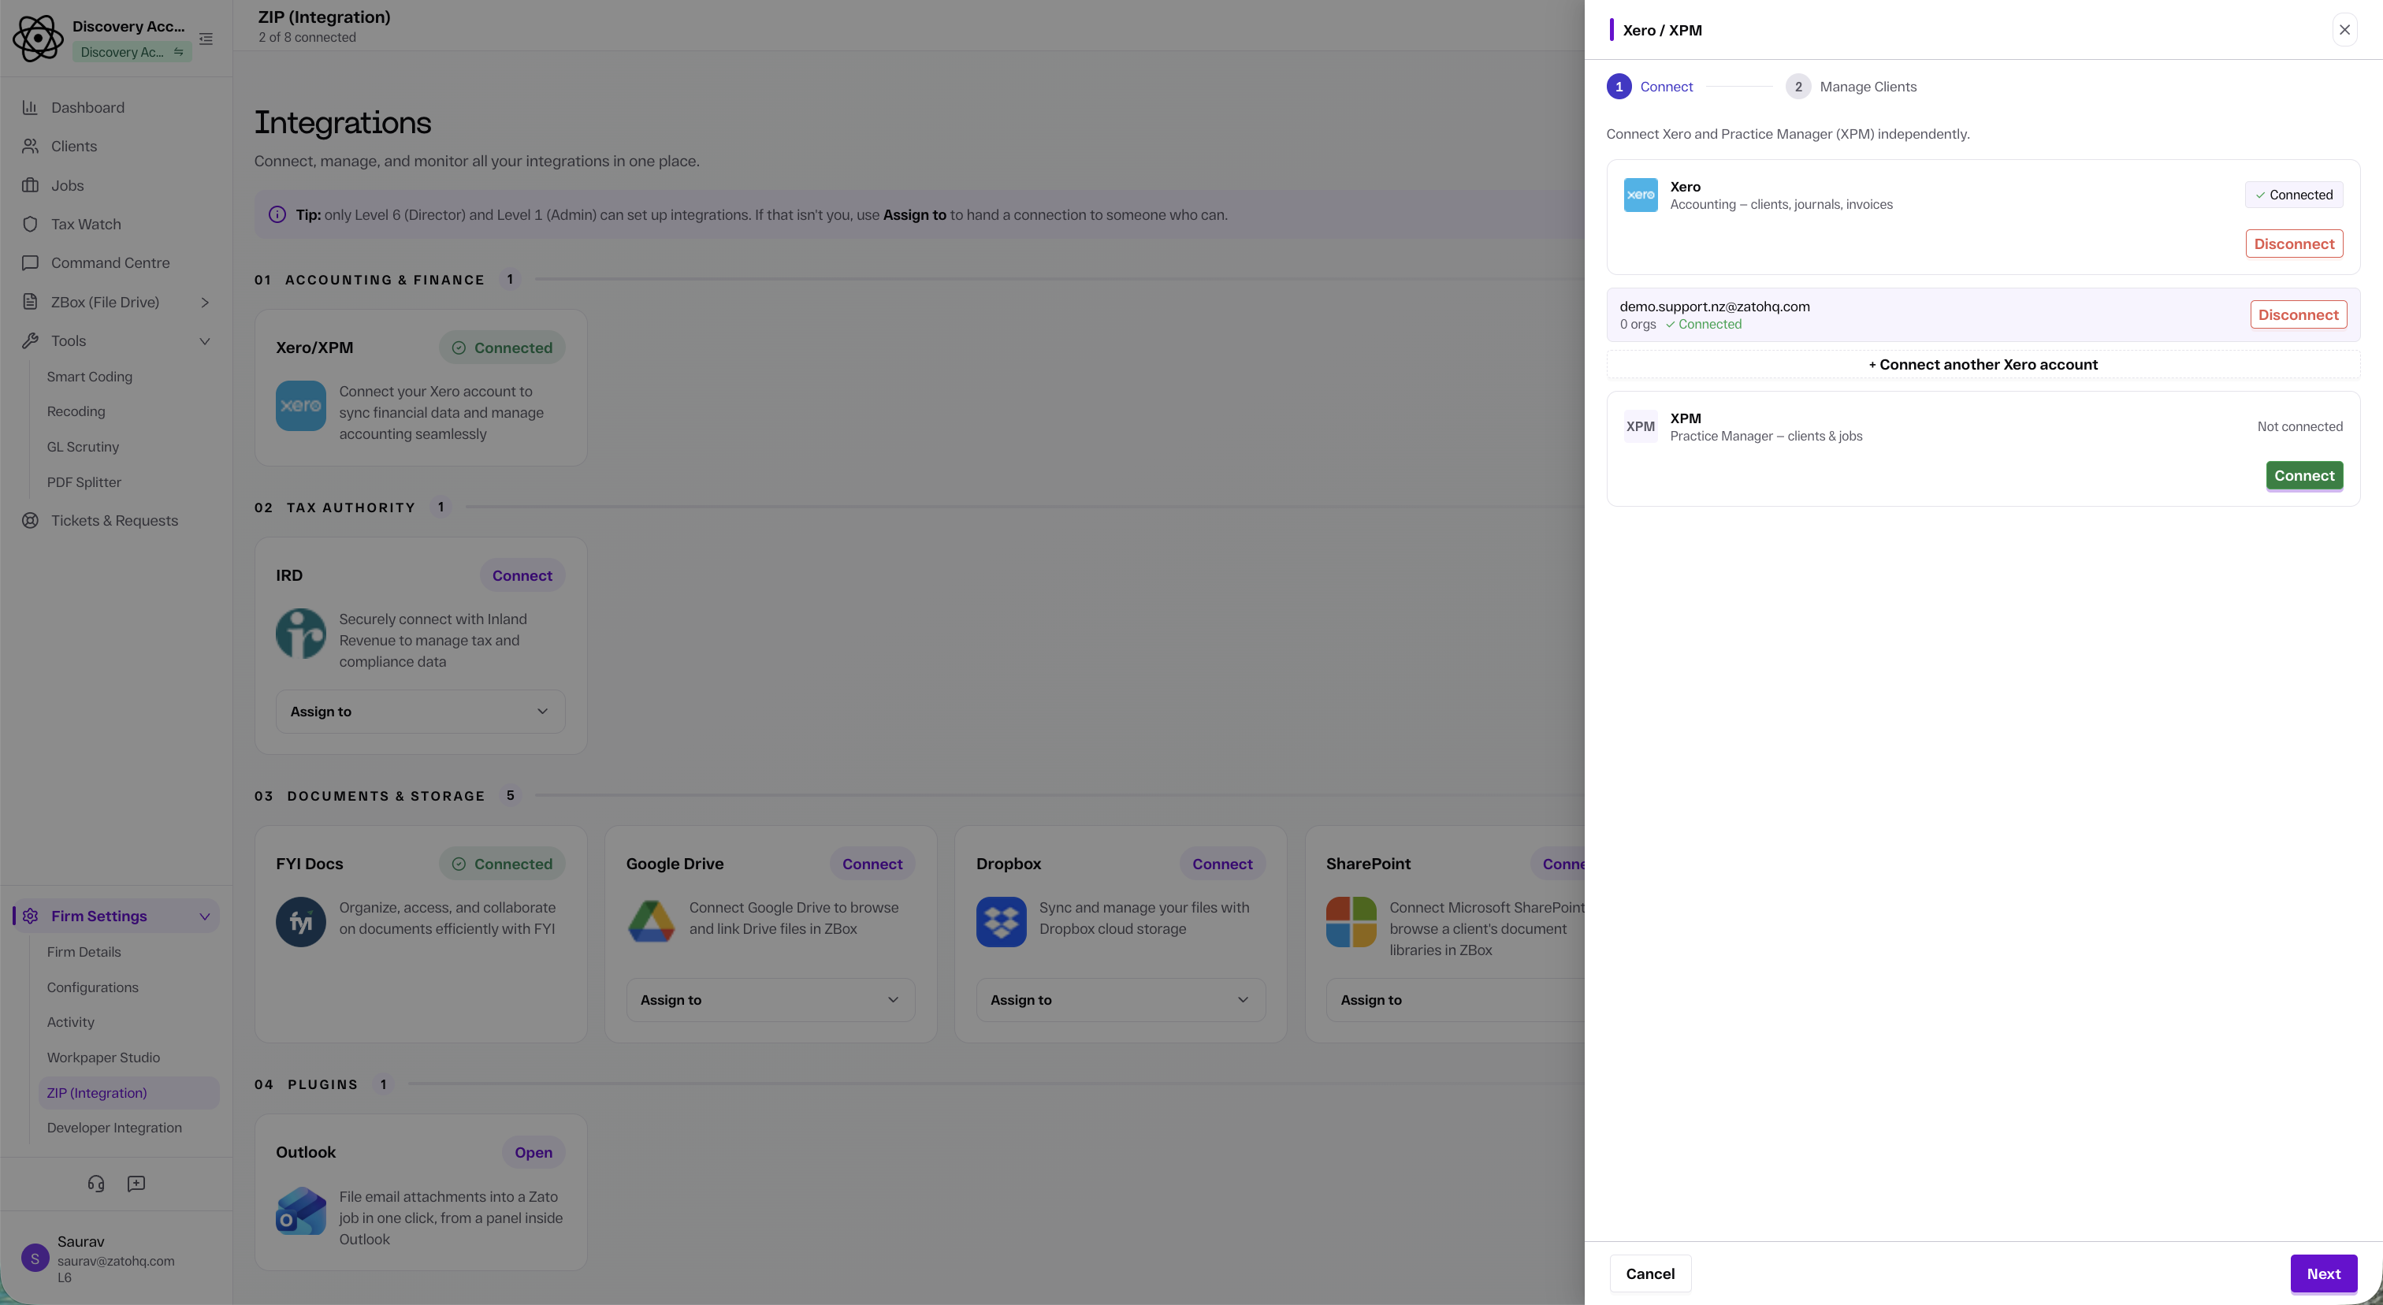Close the Xero / XPM panel
The image size is (2383, 1305).
click(x=2344, y=30)
